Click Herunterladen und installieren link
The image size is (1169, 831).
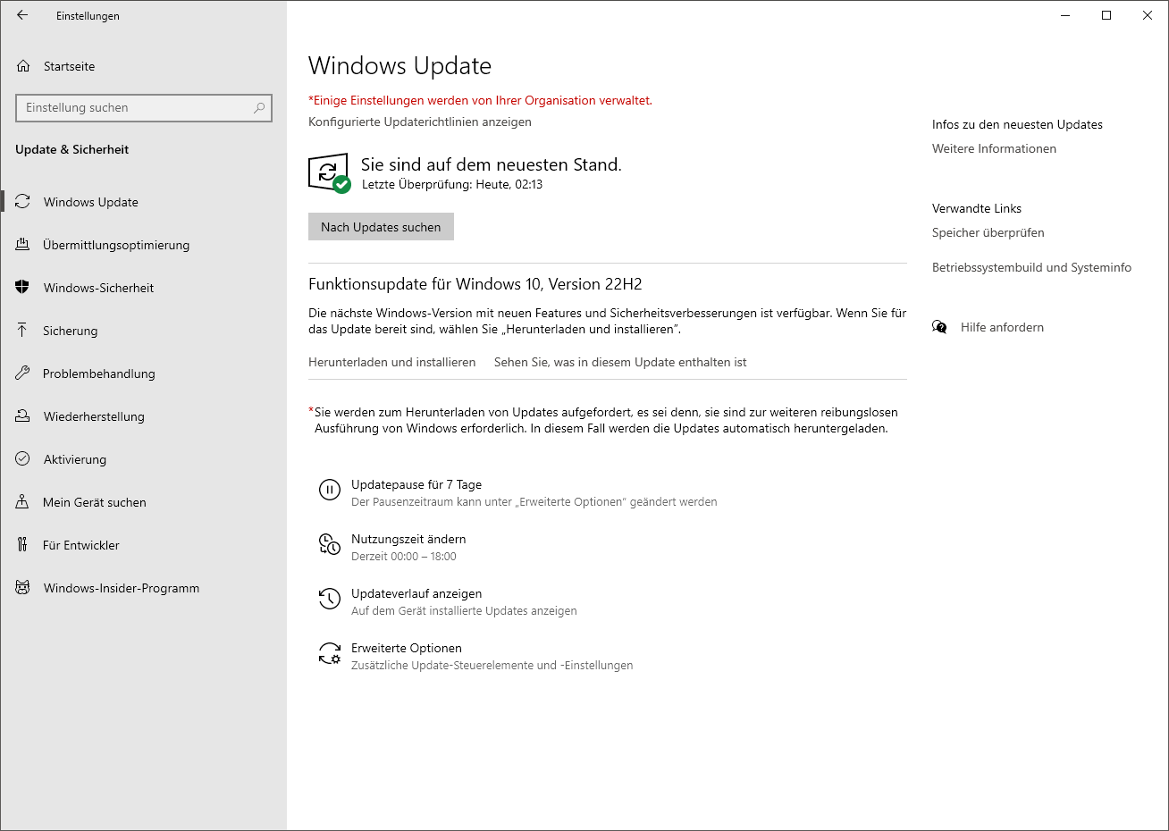[391, 362]
